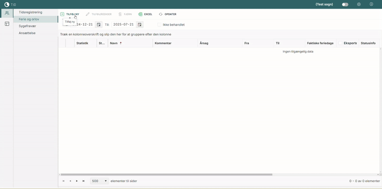
Task: Check the Ikke behandlet checkbox
Action: click(159, 25)
